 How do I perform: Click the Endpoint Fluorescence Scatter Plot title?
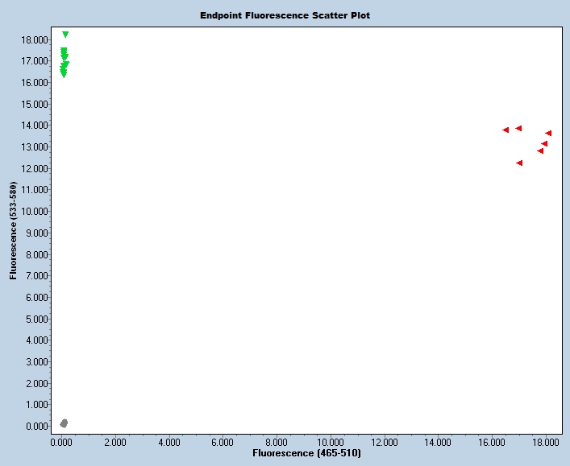click(x=285, y=15)
